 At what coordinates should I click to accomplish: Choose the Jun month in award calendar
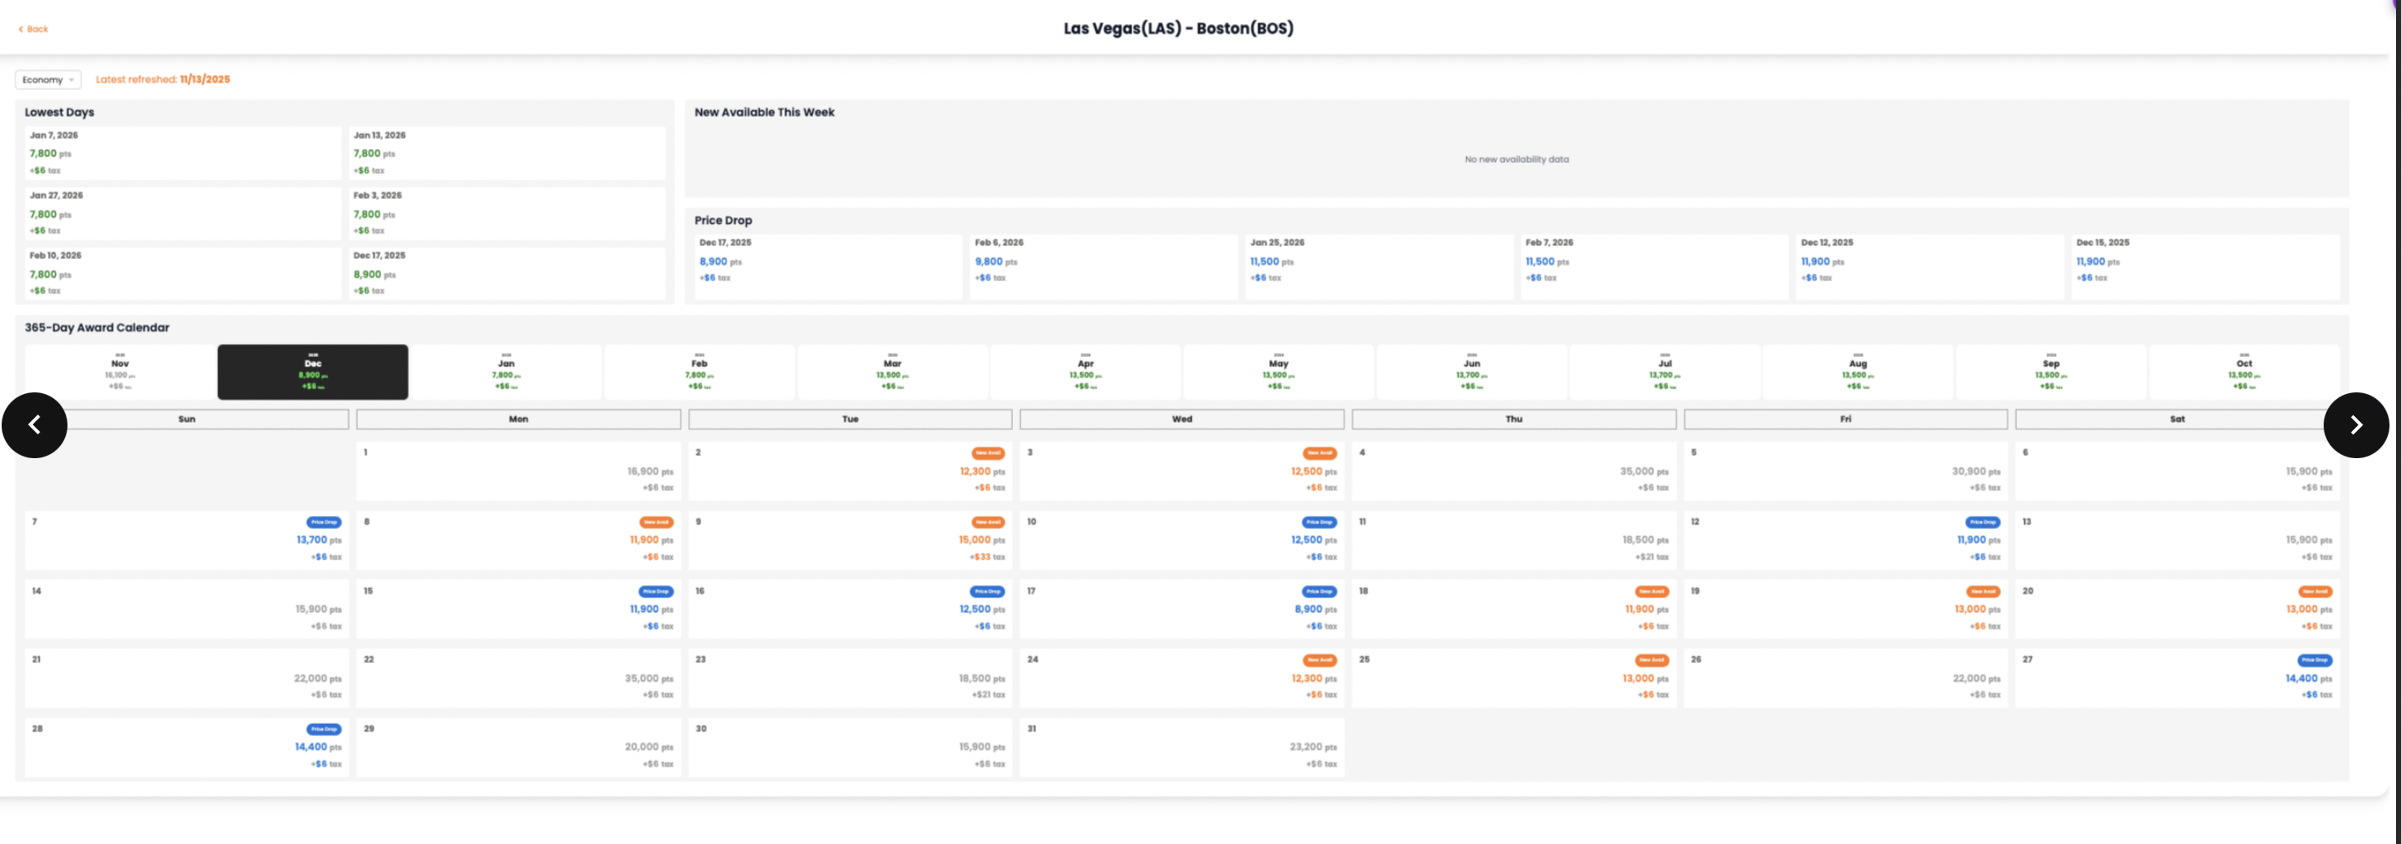click(x=1472, y=373)
